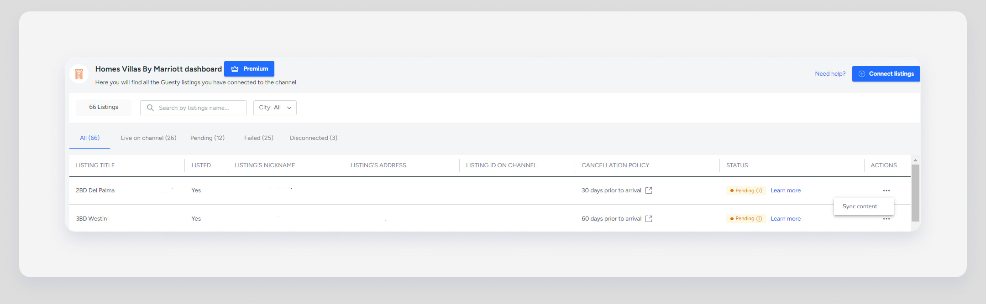Click the Yes value in 2BD Del Palma row
Screen dimensions: 986x304
[x=196, y=191]
